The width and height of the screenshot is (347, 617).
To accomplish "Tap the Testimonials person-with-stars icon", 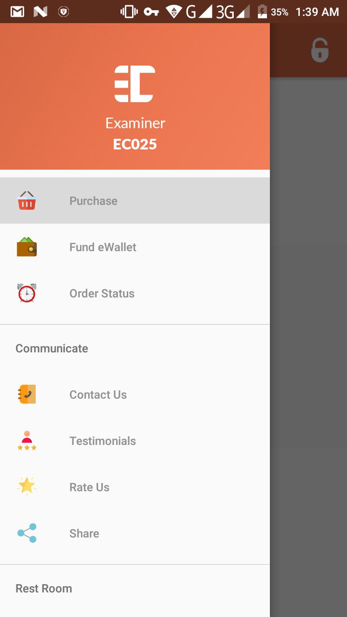I will coord(27,441).
